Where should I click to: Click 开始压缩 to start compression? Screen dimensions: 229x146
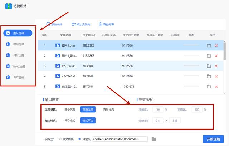tap(213, 139)
